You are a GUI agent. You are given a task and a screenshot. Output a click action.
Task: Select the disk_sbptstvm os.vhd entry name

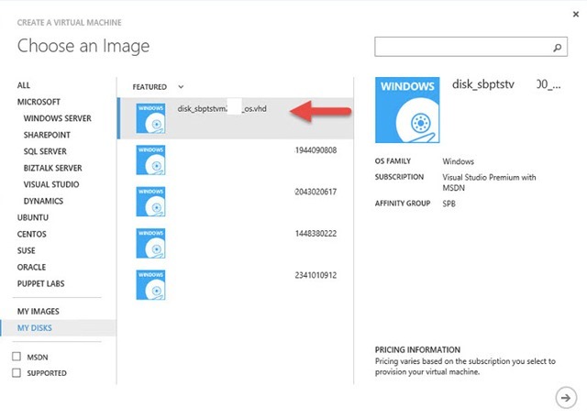click(222, 109)
